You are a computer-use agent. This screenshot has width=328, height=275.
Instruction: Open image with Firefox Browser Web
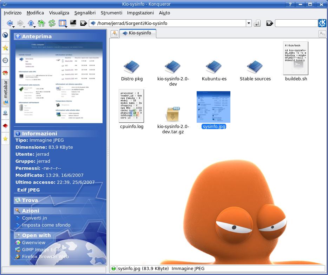pyautogui.click(x=45, y=257)
